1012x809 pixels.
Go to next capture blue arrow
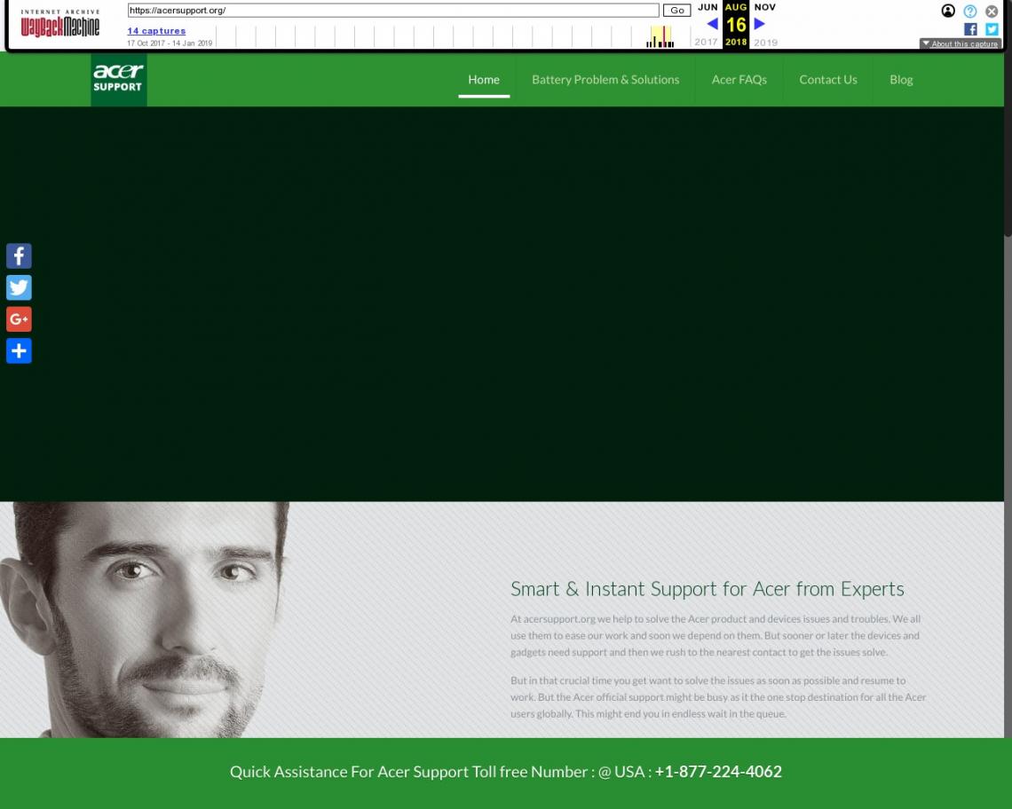[x=760, y=24]
